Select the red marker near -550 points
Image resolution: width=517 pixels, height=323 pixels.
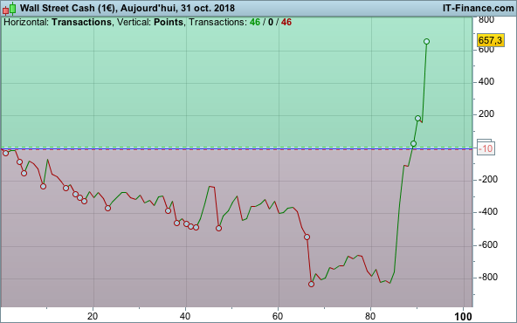307,237
